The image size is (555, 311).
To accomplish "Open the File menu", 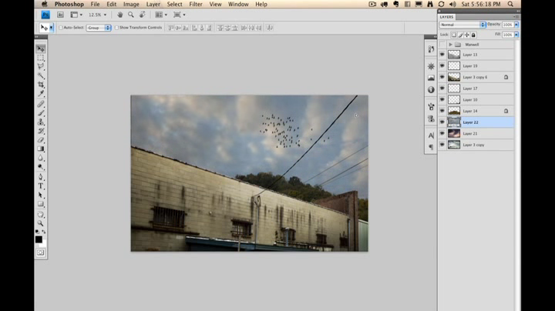I will point(95,5).
